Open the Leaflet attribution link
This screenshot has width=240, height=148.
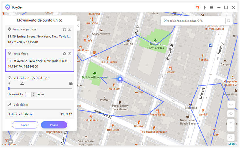[232, 144]
